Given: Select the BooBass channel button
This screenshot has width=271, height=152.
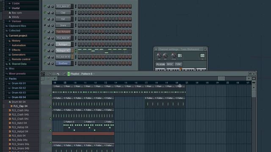Looking at the screenshot, I should coord(63,63).
